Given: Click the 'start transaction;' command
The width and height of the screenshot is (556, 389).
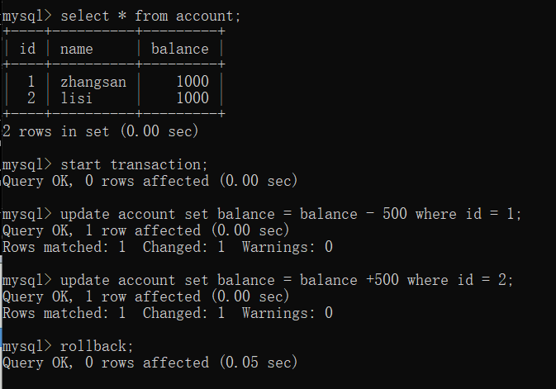Looking at the screenshot, I should click(x=134, y=164).
